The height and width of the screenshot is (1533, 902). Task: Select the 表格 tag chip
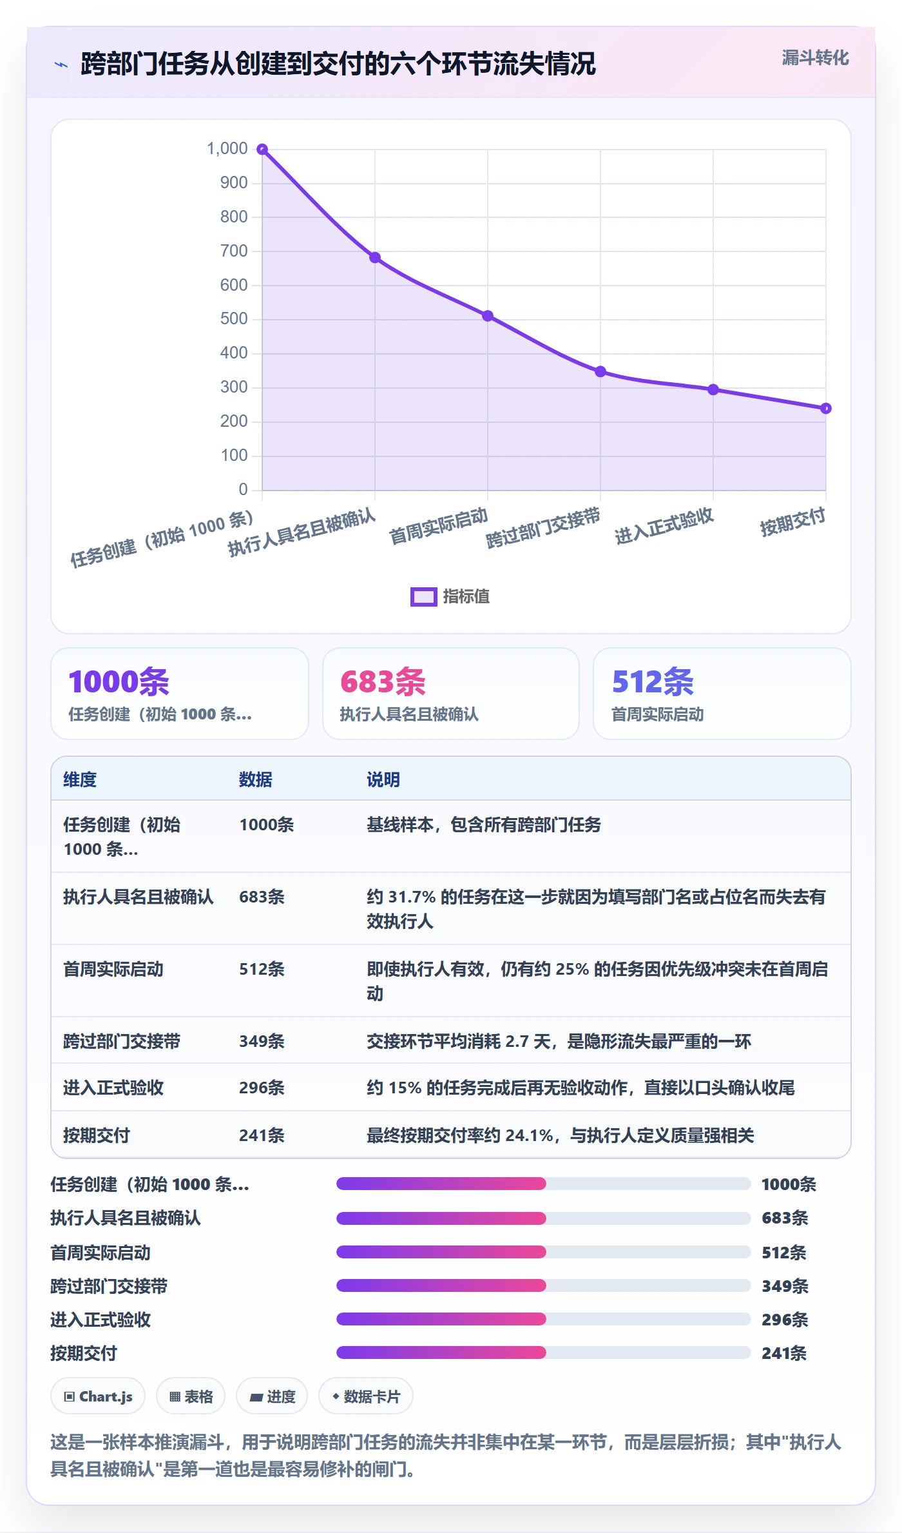(191, 1396)
